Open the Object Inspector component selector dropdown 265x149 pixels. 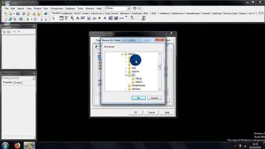point(33,78)
